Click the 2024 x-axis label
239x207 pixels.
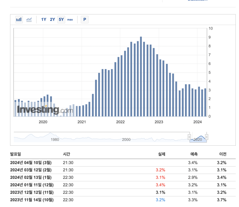[198, 122]
